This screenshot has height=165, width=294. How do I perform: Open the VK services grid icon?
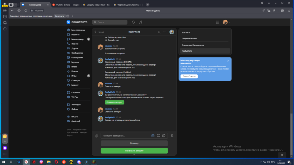(218, 22)
